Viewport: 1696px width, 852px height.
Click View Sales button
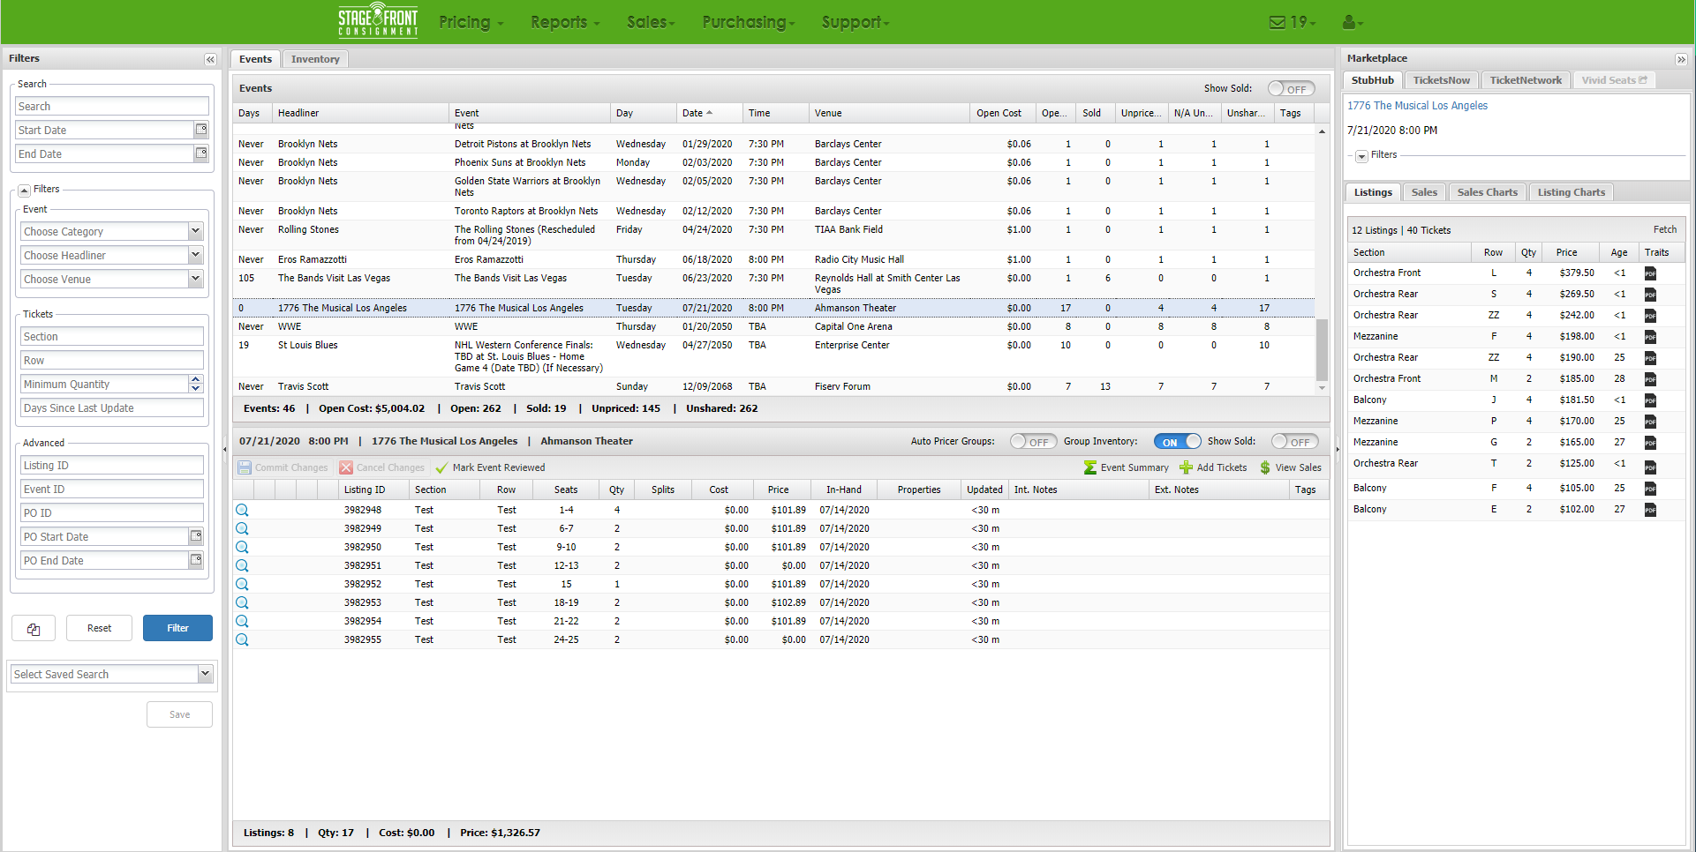[1291, 467]
